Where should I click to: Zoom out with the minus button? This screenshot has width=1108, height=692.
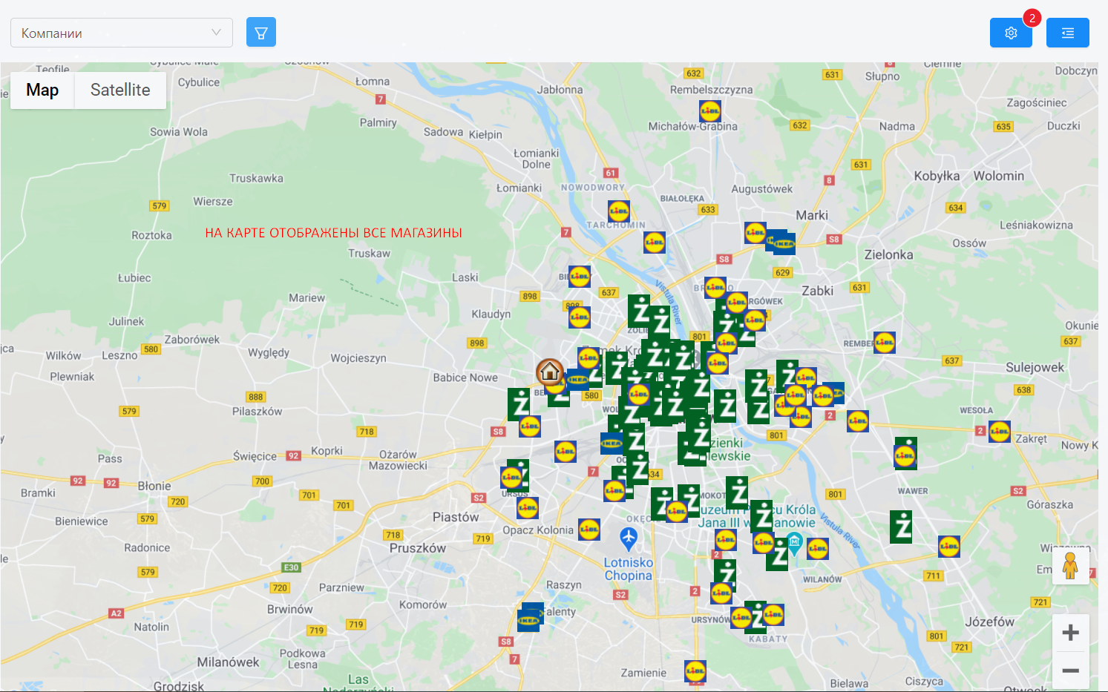pyautogui.click(x=1070, y=670)
